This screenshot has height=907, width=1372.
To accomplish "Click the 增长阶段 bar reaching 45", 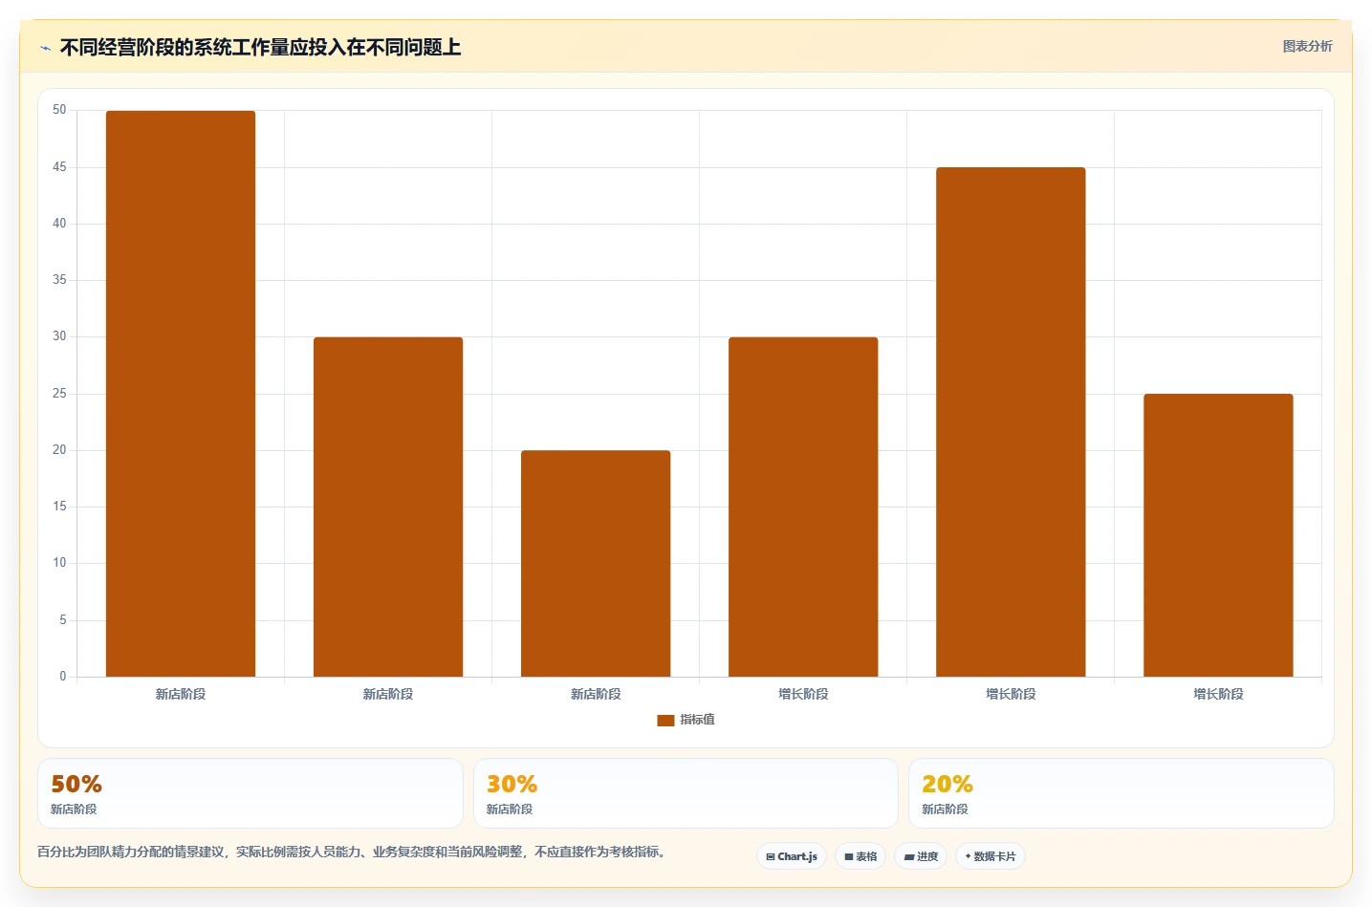I will click(1011, 422).
